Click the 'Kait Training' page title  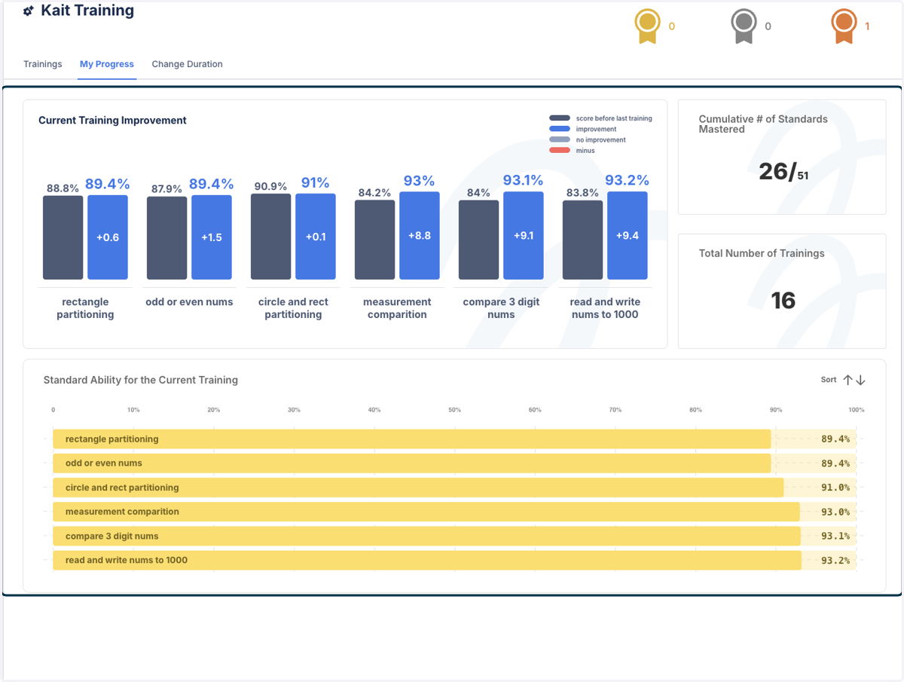point(87,11)
